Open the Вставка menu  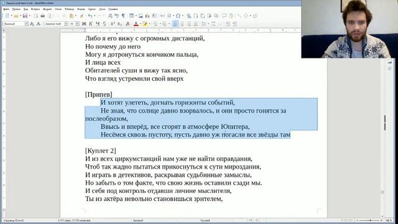tap(35, 9)
